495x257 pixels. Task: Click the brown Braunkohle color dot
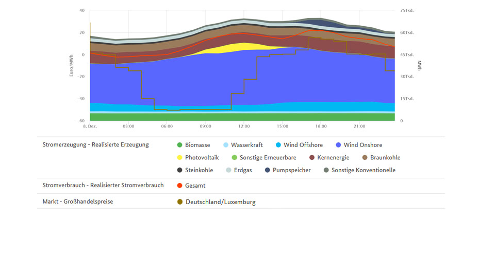(x=365, y=158)
